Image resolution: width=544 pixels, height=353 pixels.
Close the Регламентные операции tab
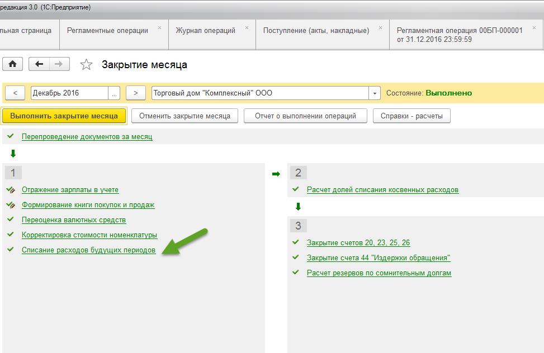(159, 28)
